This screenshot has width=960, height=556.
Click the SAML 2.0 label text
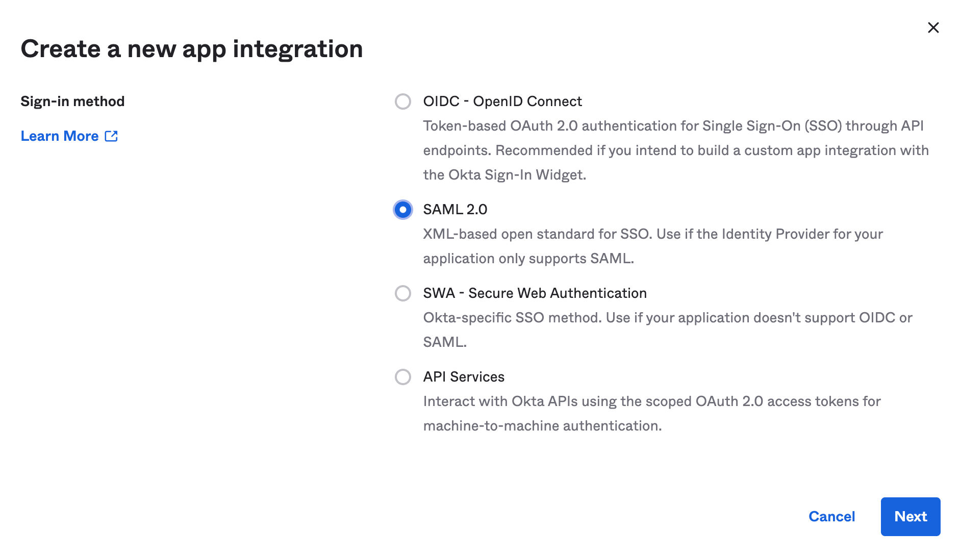454,209
